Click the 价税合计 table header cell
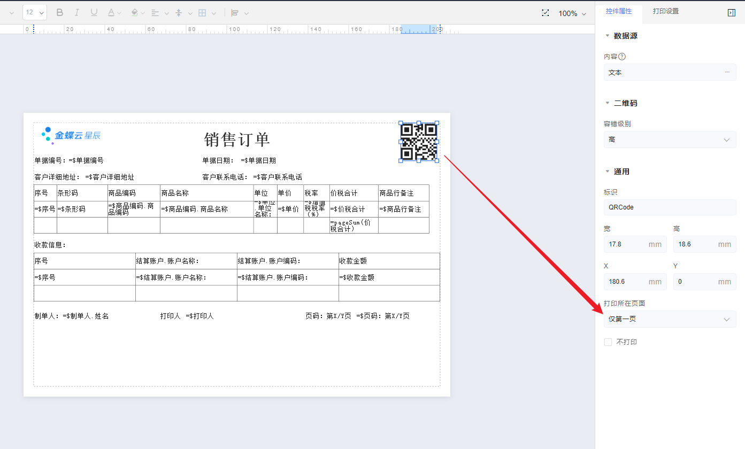Viewport: 745px width, 449px height. click(354, 193)
